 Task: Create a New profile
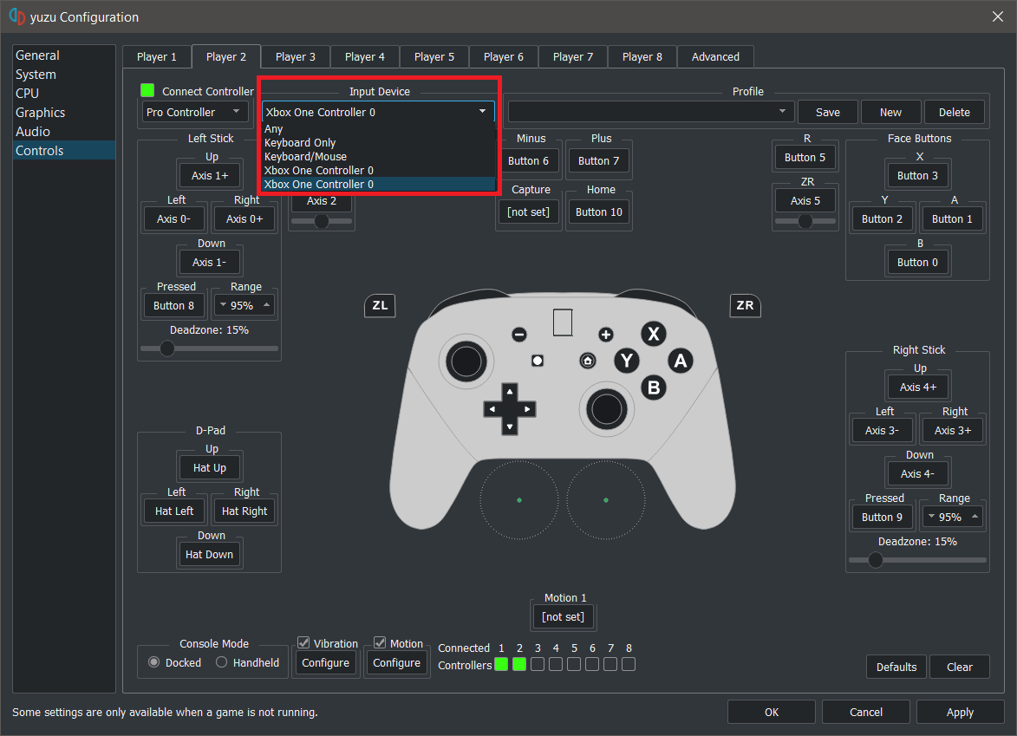[890, 112]
